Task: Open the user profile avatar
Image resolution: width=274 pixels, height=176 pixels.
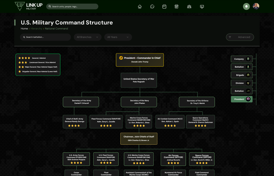Action: [256, 6]
